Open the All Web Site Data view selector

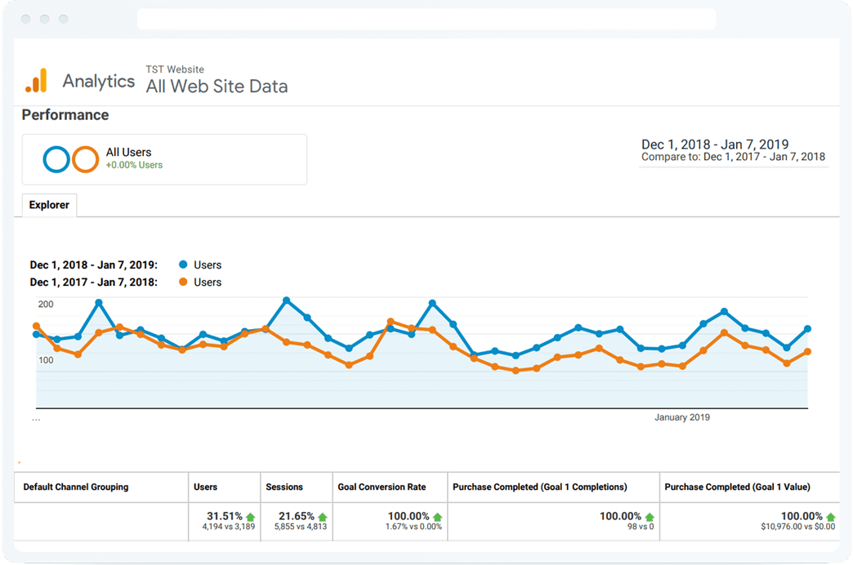(x=216, y=86)
